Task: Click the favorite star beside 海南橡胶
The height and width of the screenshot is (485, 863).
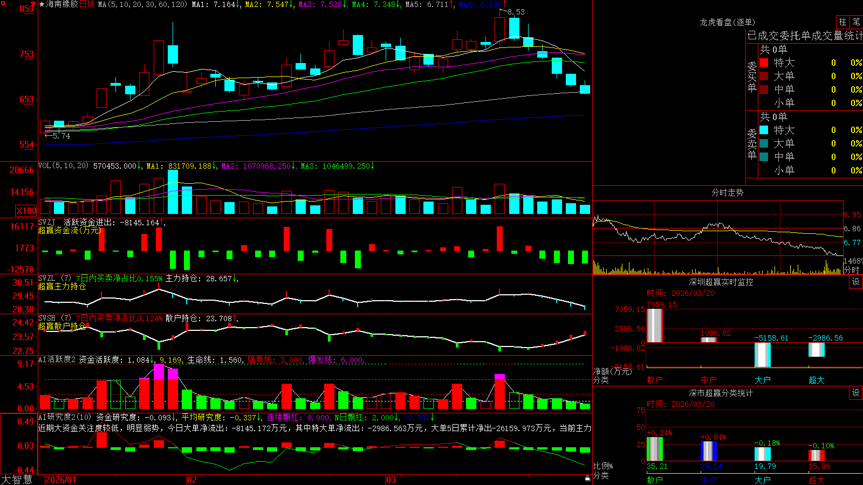Action: pos(42,4)
